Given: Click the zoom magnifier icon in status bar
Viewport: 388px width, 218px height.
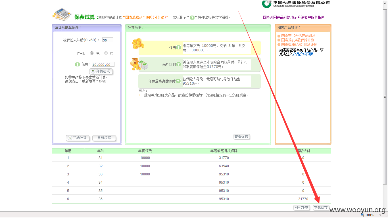Looking at the screenshot, I should pos(362,215).
